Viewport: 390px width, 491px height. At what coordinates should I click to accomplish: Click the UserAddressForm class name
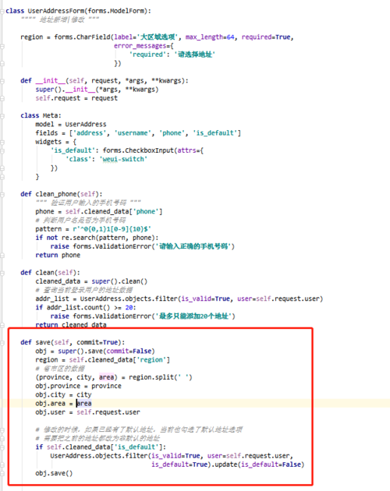point(56,11)
